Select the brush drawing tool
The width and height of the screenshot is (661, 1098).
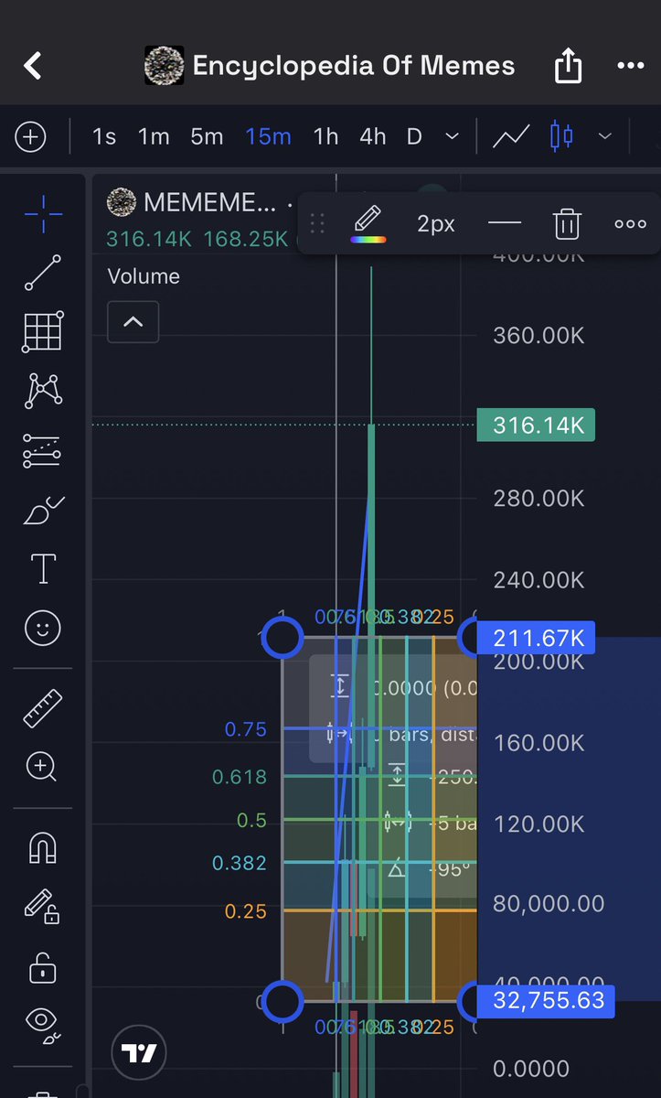tap(43, 510)
